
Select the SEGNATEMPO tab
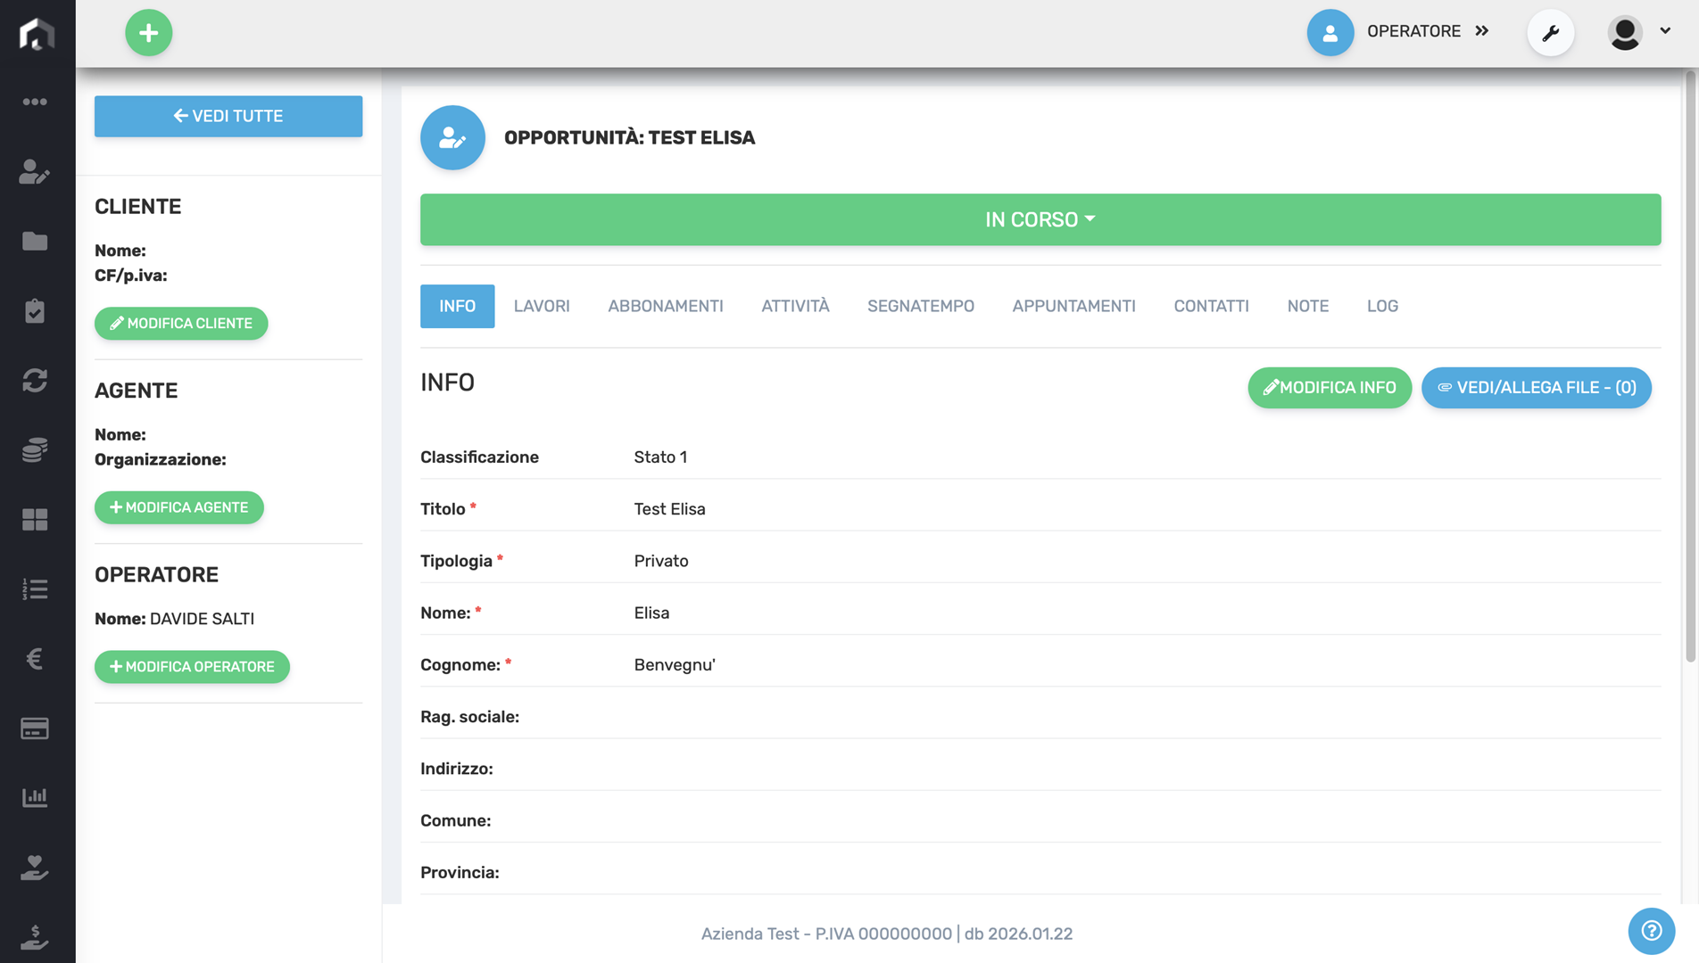coord(920,306)
